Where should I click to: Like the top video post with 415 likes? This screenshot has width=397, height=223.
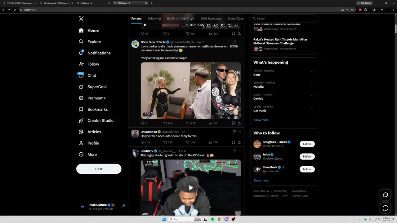point(190,33)
